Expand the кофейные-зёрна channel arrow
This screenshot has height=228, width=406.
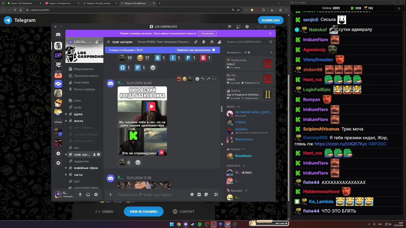click(66, 168)
